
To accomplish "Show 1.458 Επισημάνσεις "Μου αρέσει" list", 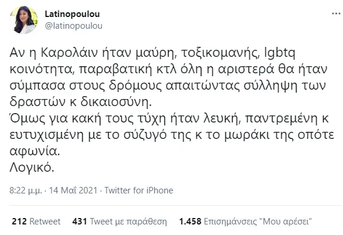I will [246, 222].
